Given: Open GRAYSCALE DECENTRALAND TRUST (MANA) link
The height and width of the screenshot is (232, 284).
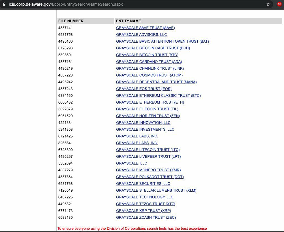Looking at the screenshot, I should coord(156,82).
